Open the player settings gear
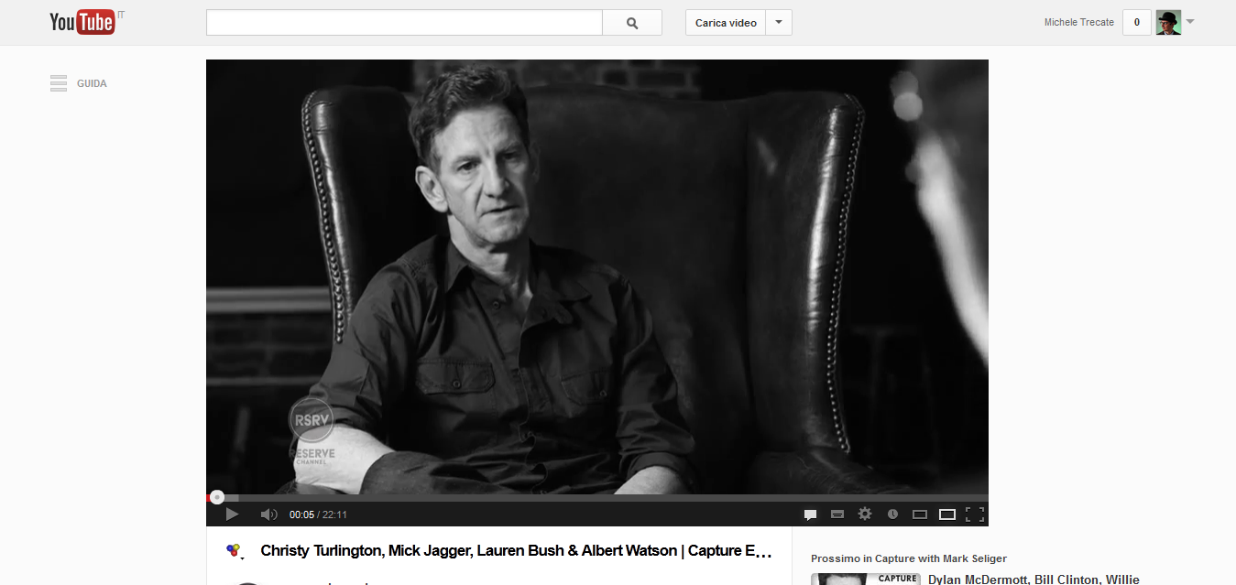The image size is (1236, 585). point(865,515)
